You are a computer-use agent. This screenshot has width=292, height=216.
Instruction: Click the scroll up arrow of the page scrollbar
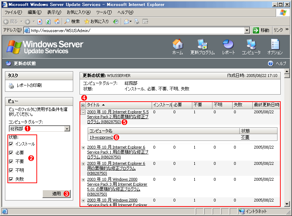(x=287, y=71)
